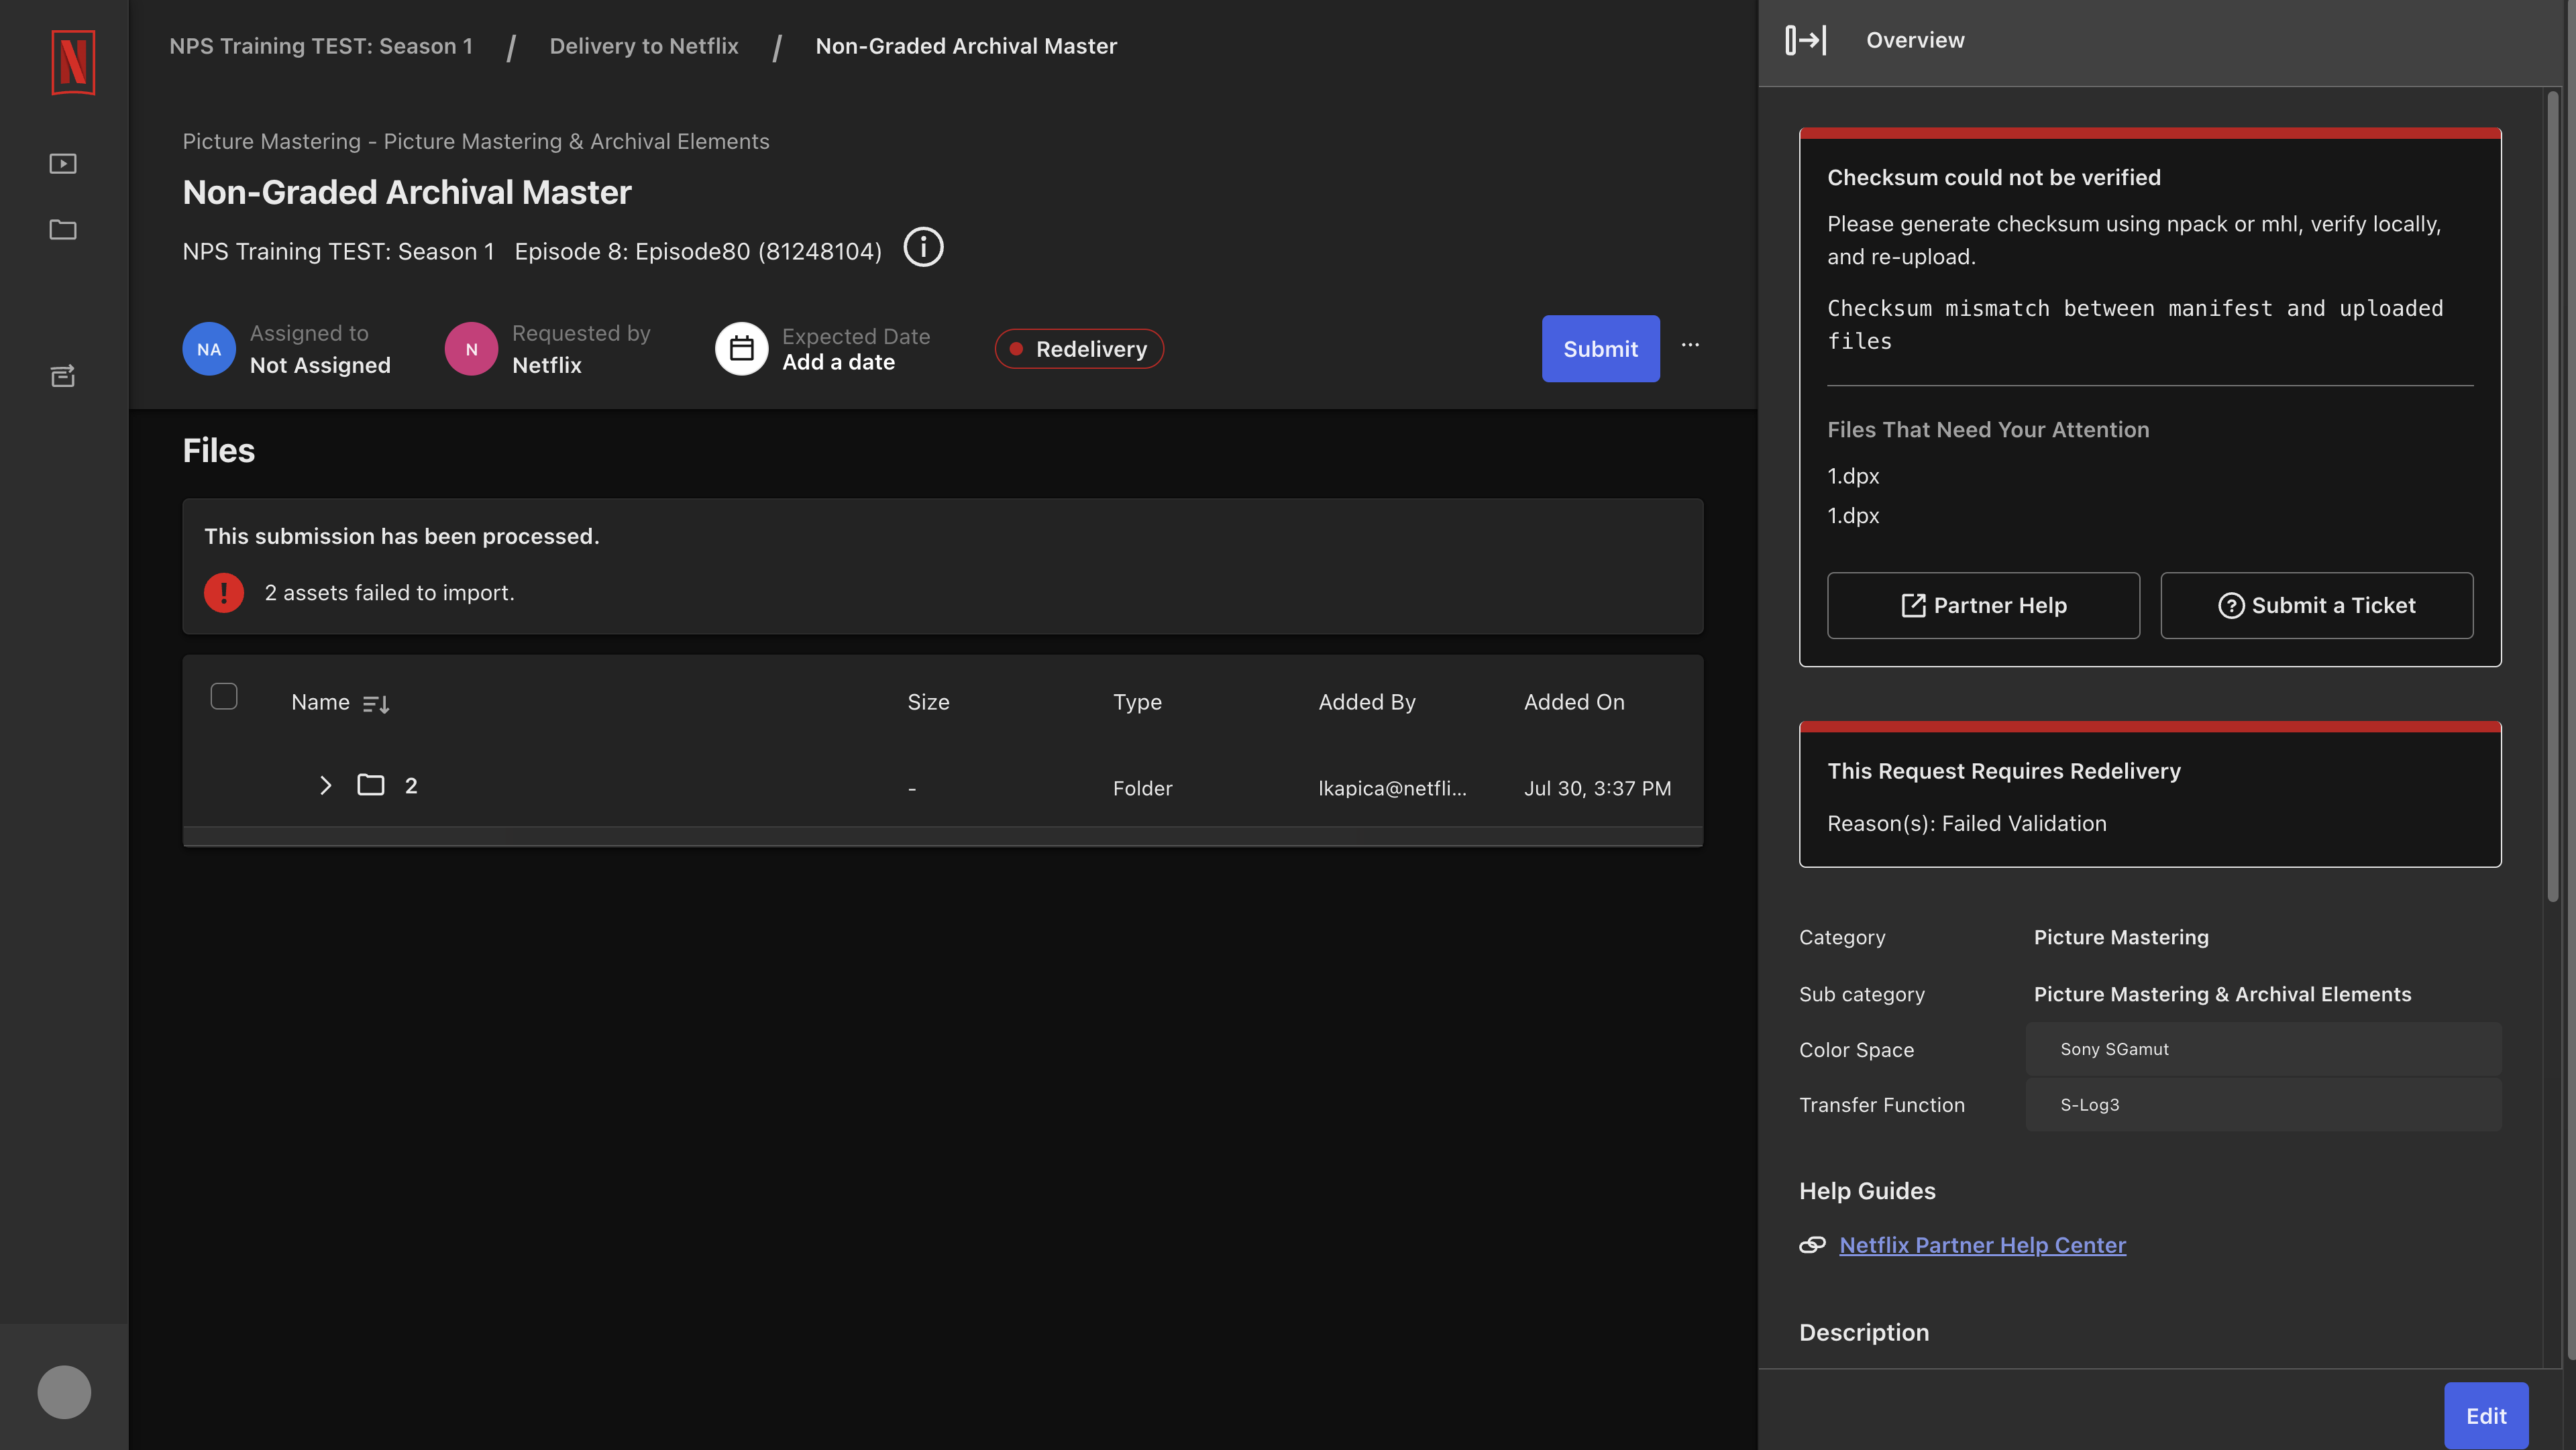Open the folder icon in sidebar
The width and height of the screenshot is (2576, 1450).
[63, 230]
